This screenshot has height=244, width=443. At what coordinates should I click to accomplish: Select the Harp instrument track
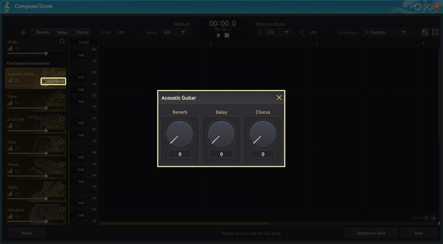pos(36,146)
